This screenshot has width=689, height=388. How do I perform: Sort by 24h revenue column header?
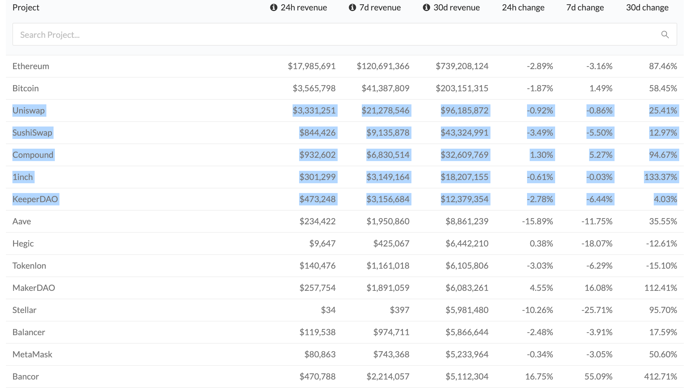[304, 7]
